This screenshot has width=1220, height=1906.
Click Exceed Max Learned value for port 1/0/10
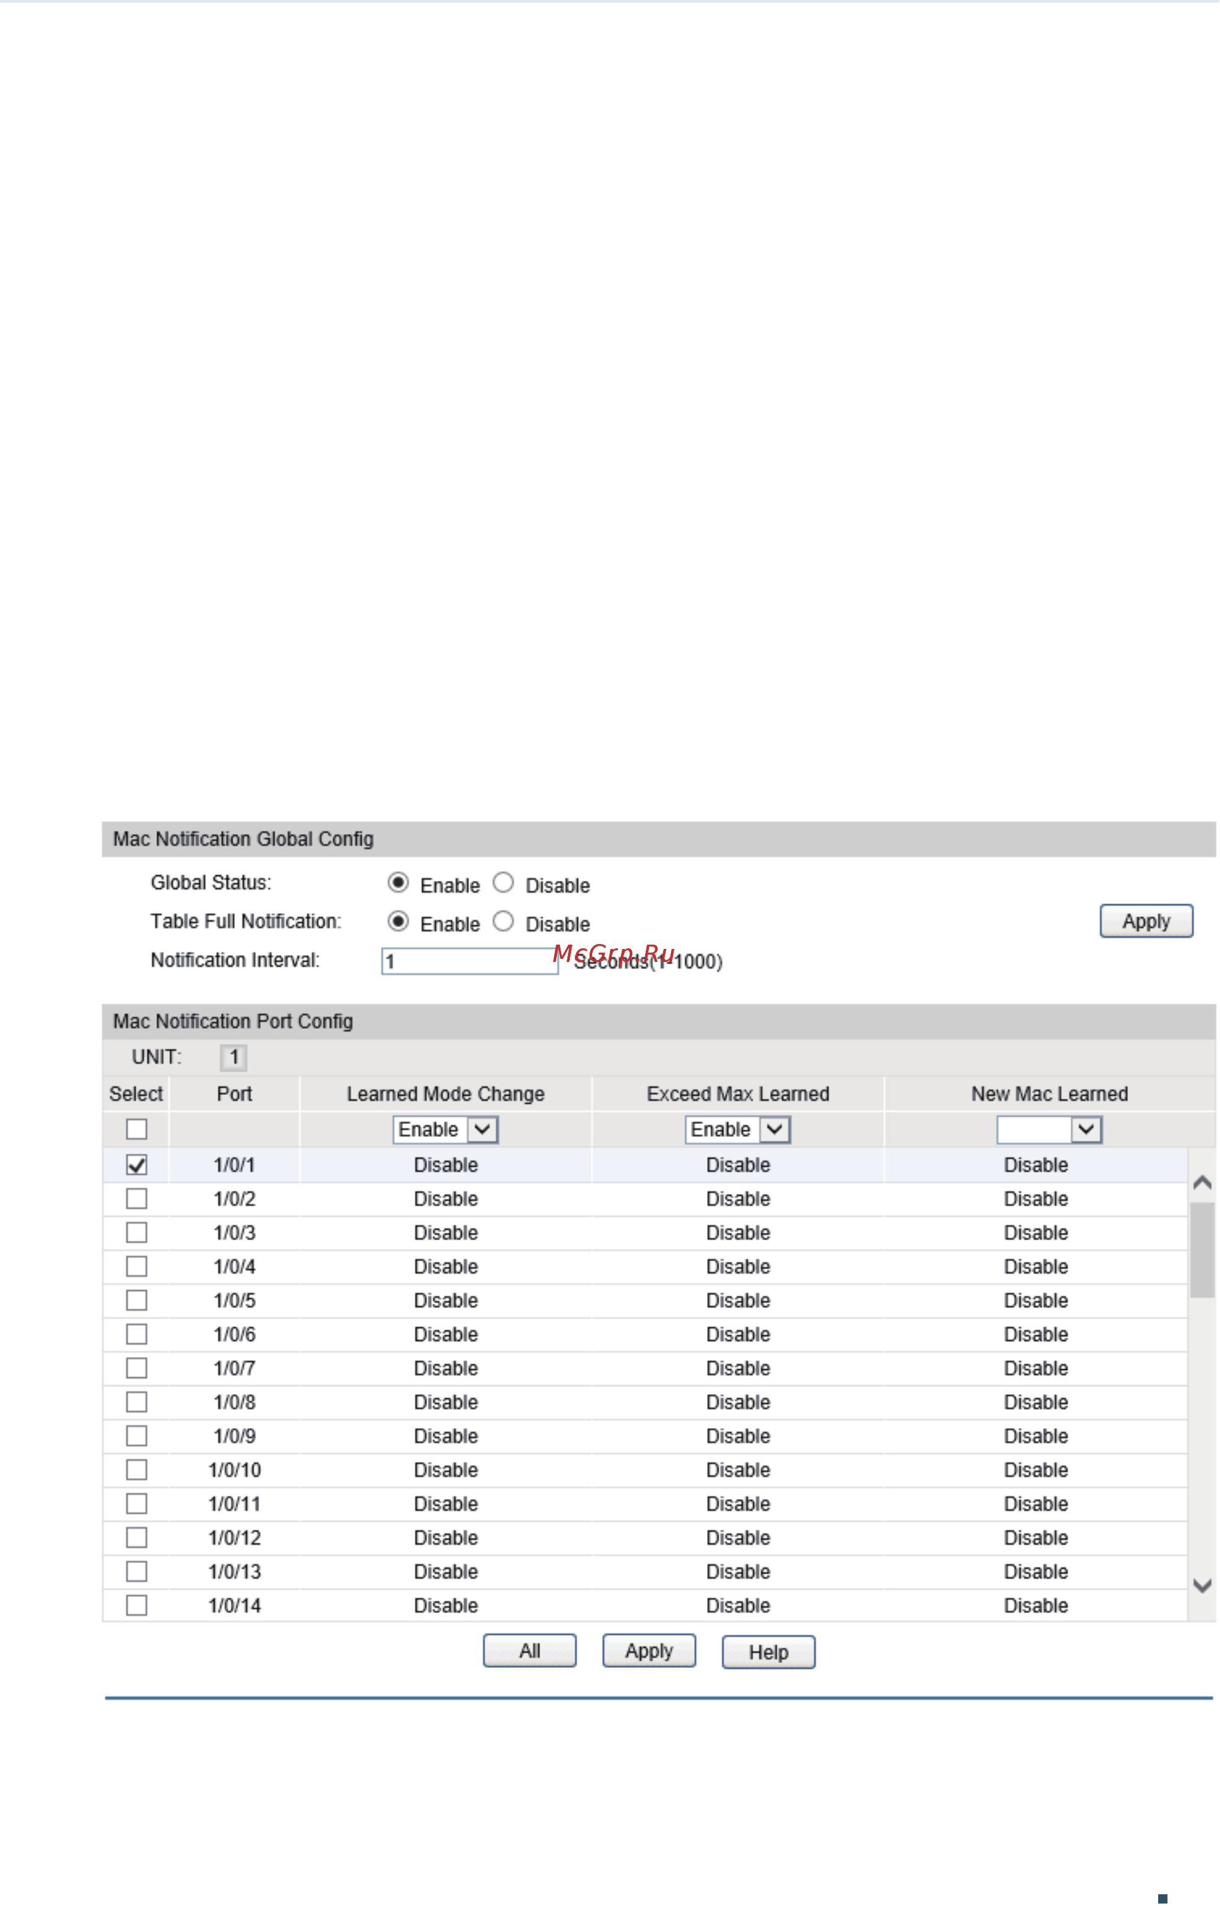point(739,1471)
